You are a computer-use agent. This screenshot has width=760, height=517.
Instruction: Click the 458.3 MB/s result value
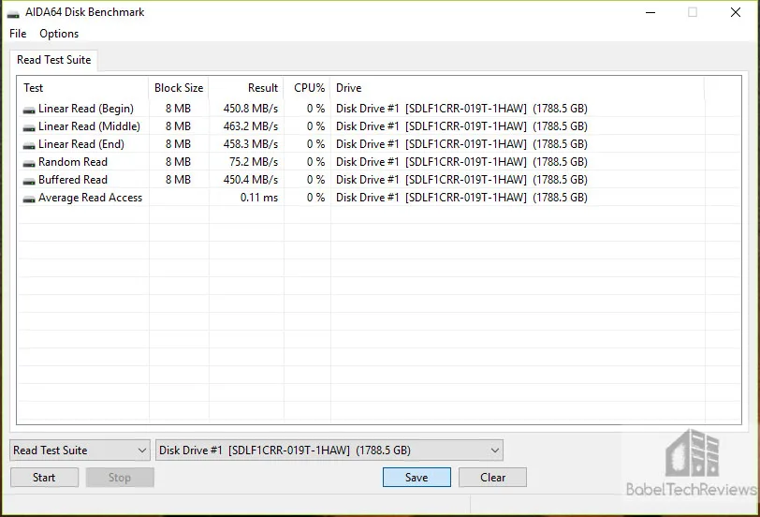click(251, 144)
